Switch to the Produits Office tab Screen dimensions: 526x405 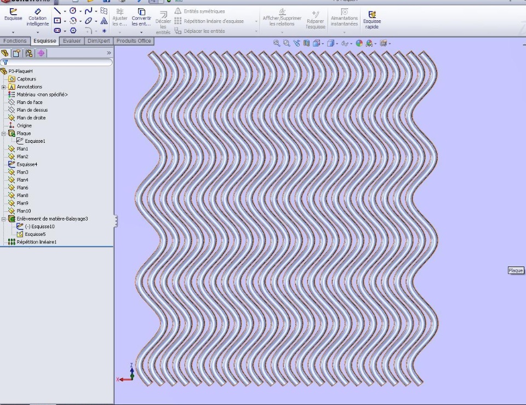click(134, 41)
